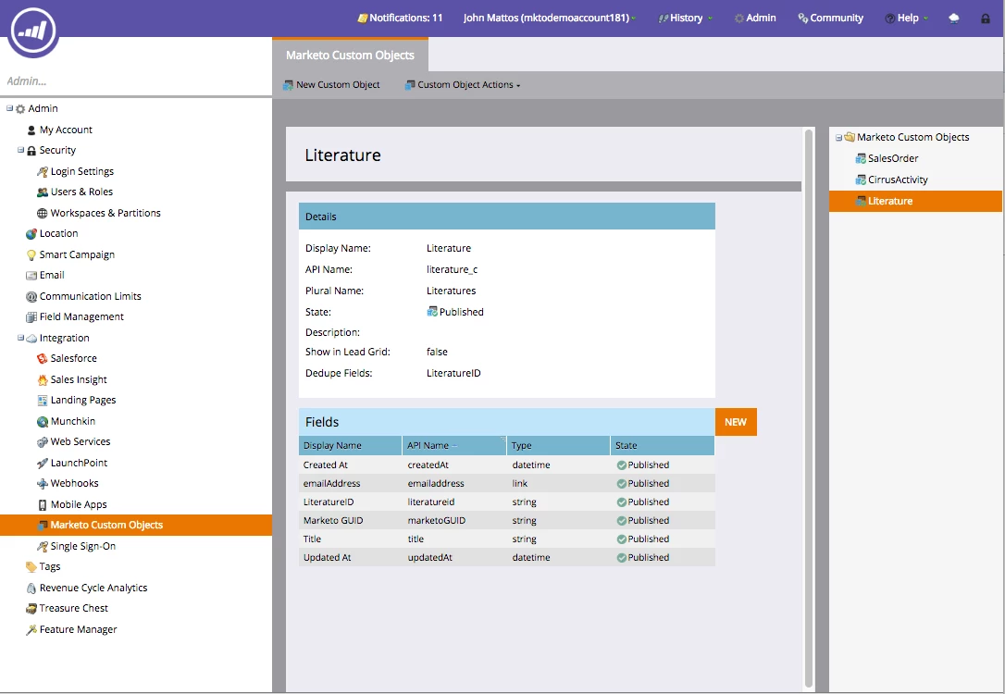Click the Email envelope icon
The width and height of the screenshot is (1005, 694).
coord(31,276)
